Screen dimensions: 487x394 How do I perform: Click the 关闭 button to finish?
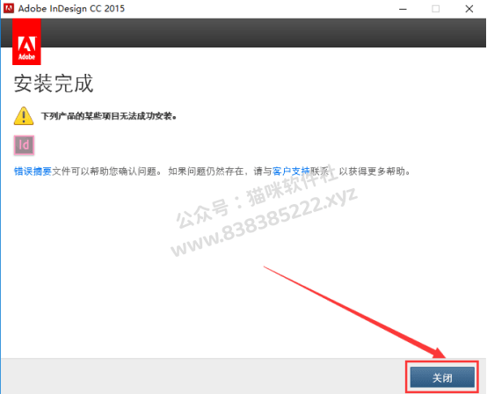[x=442, y=377]
